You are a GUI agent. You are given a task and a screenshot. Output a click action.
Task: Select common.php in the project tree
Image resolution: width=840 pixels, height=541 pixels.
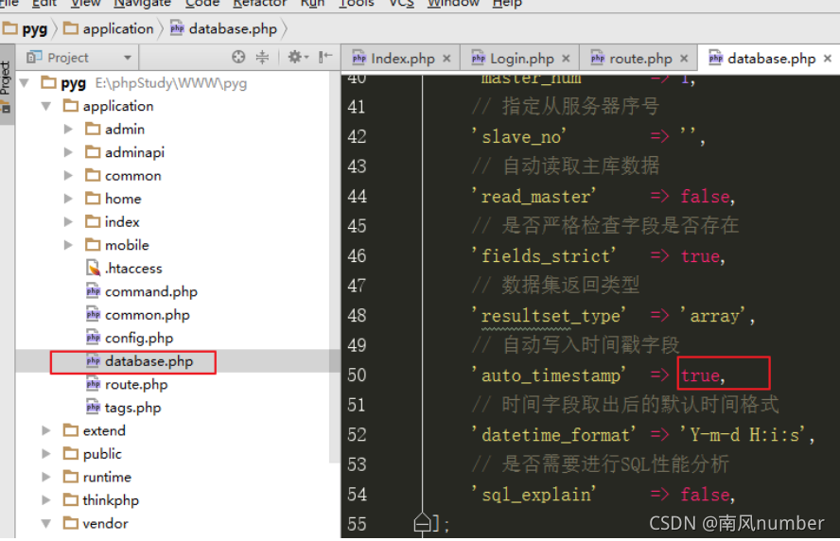[x=138, y=314]
